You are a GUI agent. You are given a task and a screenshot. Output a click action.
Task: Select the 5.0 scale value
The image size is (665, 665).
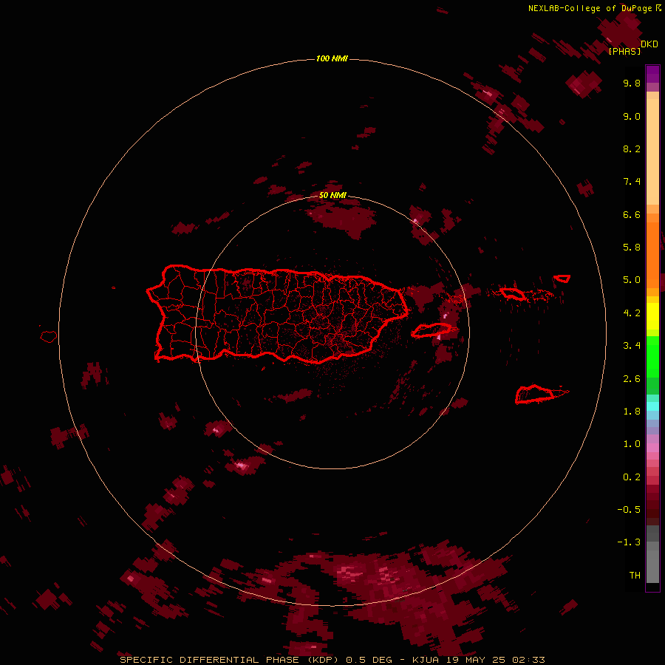coord(632,280)
